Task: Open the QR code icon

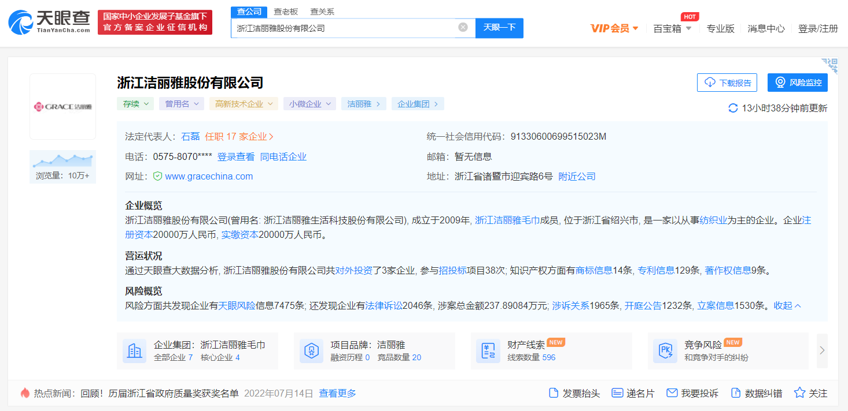Action: point(829,65)
